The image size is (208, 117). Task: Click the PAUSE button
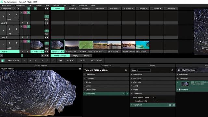[x=82, y=60]
